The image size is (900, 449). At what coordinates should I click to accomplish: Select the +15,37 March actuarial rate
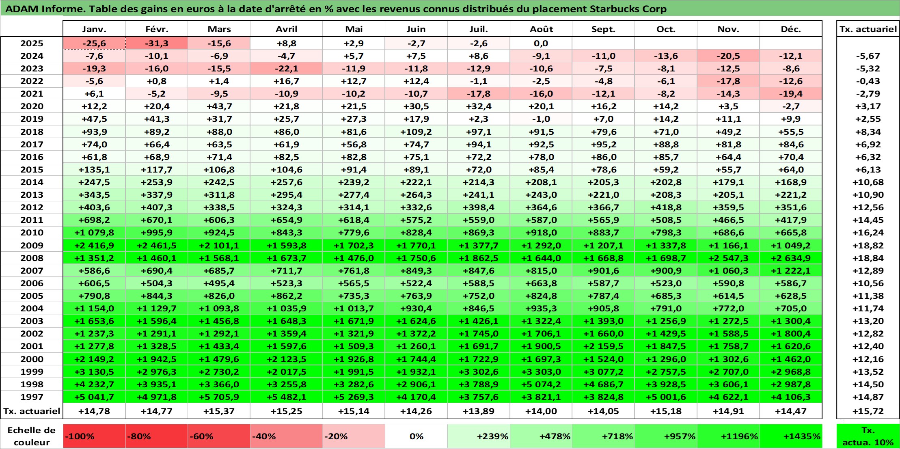[x=219, y=411]
